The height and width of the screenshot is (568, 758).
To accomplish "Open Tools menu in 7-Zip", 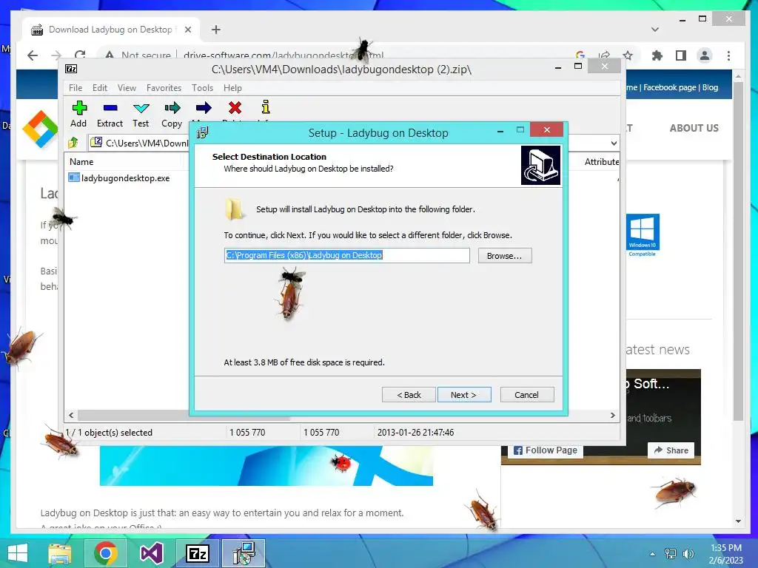I will tap(202, 88).
